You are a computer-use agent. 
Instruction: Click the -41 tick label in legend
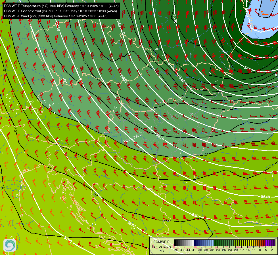click(x=193, y=250)
